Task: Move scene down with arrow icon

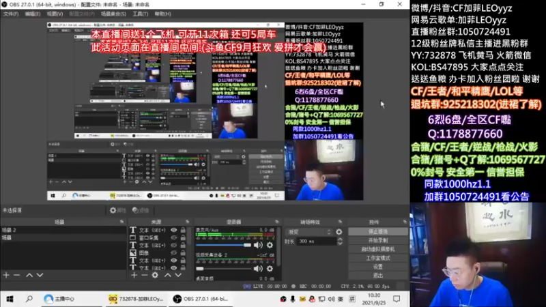Action: tap(40, 275)
